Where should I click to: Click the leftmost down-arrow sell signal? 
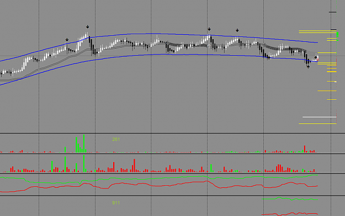pos(67,40)
